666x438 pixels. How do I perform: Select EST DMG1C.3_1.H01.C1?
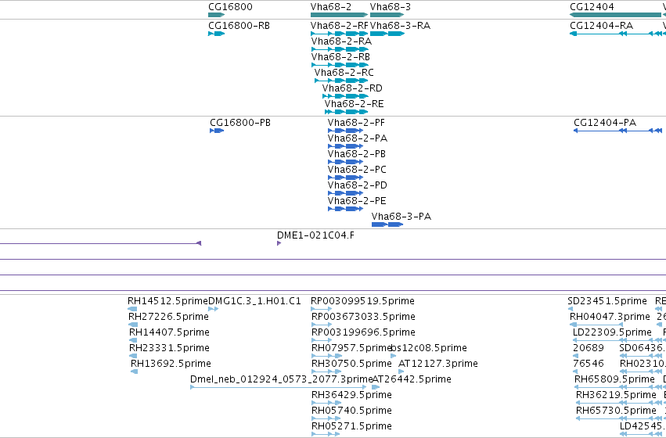click(254, 301)
